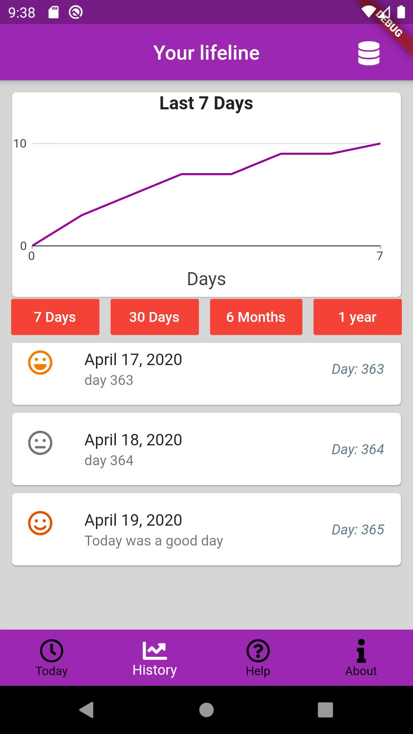
Task: Choose the 1 year range
Action: [x=358, y=317]
